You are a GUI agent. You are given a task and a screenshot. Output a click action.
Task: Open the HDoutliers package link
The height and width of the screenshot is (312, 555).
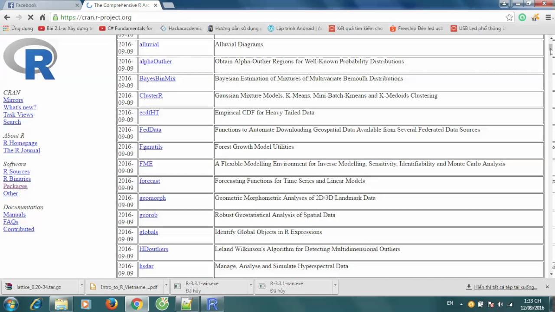(x=153, y=249)
